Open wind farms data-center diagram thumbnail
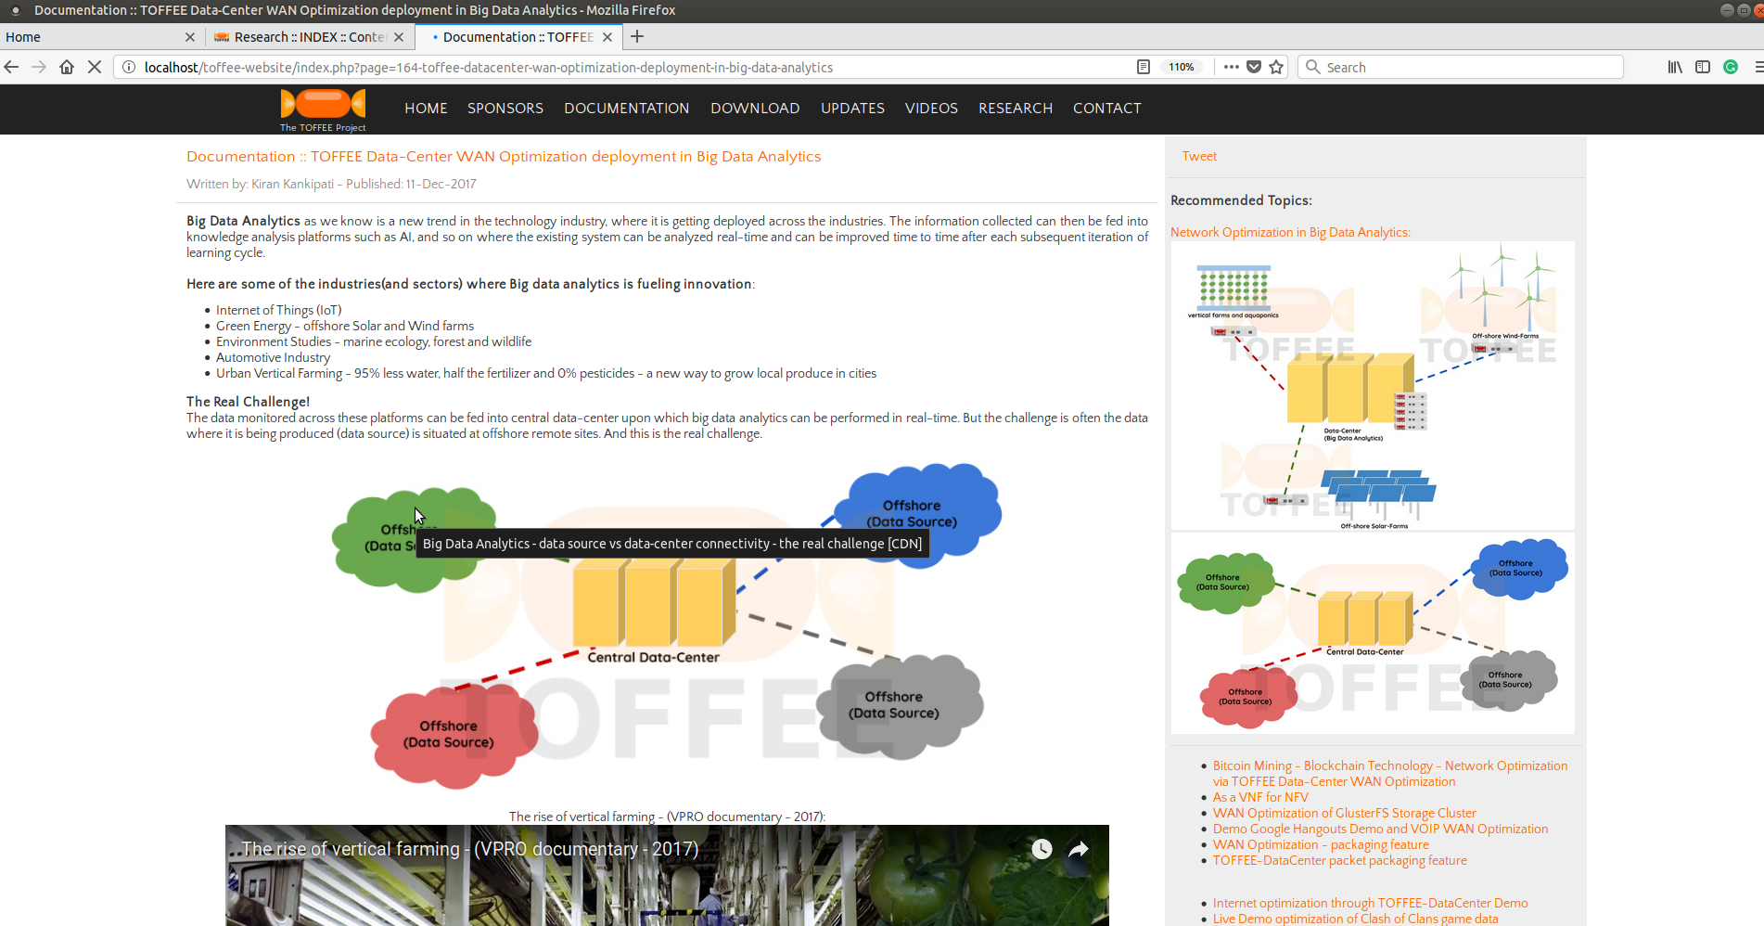 (x=1373, y=386)
